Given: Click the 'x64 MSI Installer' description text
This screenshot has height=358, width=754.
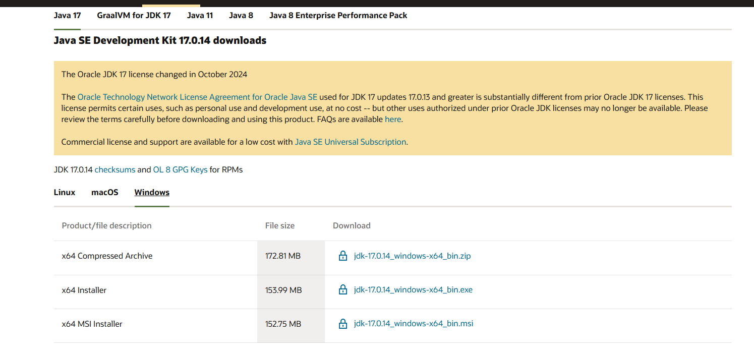Looking at the screenshot, I should 92,324.
